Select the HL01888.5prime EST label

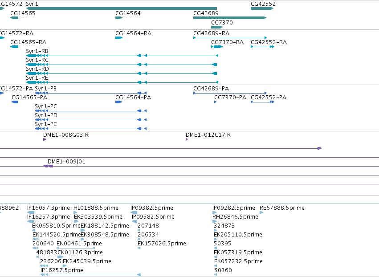tap(96, 208)
